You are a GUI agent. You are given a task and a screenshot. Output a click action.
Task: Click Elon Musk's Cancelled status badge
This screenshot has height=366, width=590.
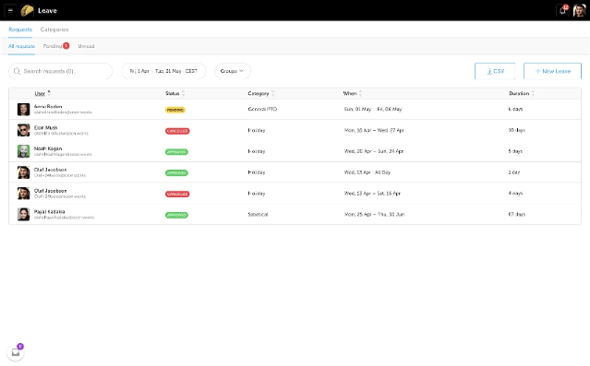pos(177,131)
